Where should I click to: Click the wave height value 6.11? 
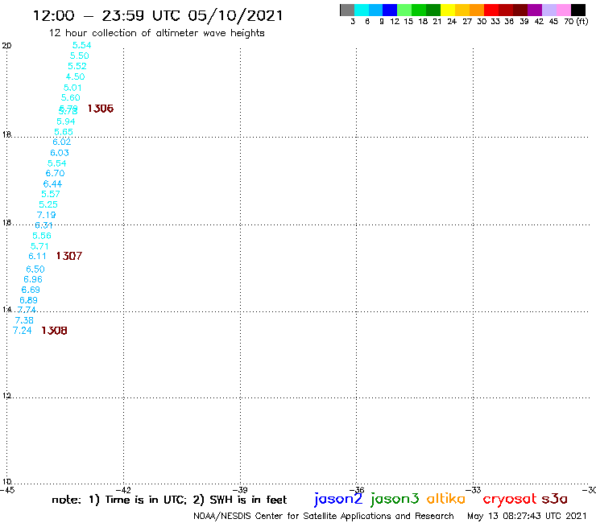[x=37, y=257]
